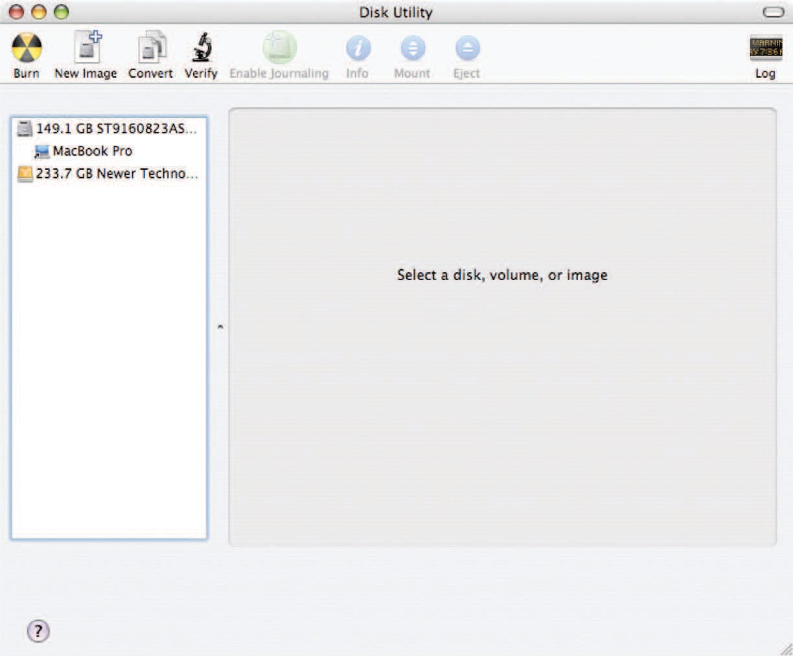This screenshot has width=793, height=656.
Task: Click the Burn toolbar icon
Action: click(27, 49)
